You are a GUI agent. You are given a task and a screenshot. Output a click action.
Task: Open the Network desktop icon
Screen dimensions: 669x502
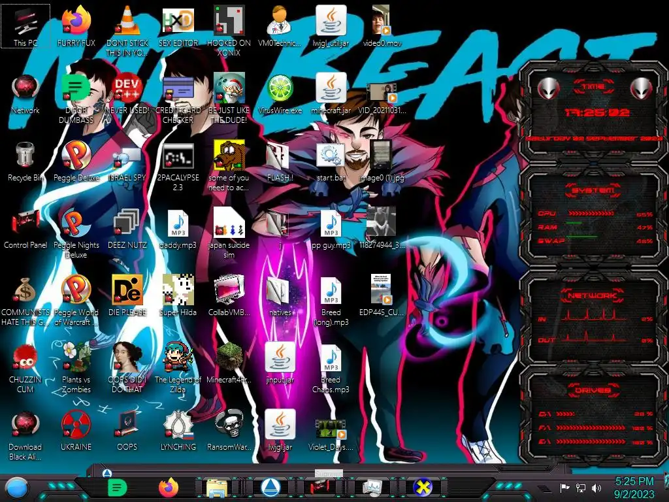(x=25, y=94)
